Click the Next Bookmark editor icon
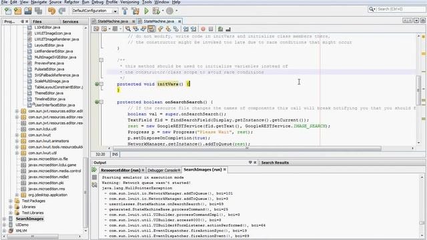 click(168, 29)
